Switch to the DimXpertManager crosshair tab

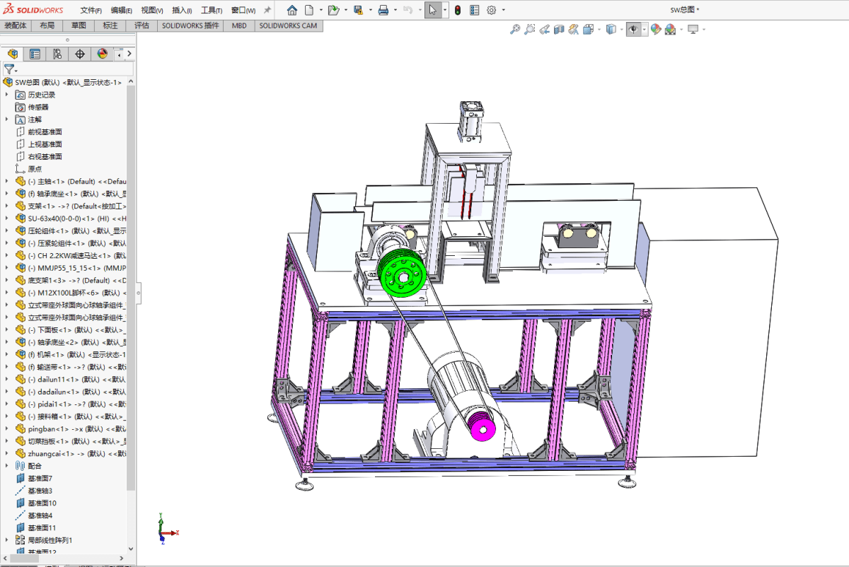pyautogui.click(x=79, y=54)
